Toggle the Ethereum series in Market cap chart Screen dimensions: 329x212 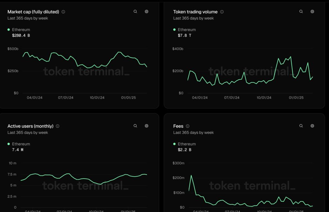coord(9,29)
